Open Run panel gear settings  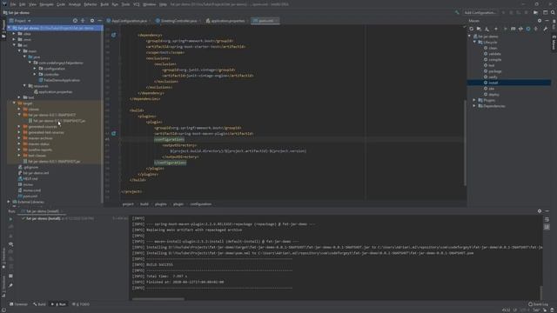coord(540,210)
